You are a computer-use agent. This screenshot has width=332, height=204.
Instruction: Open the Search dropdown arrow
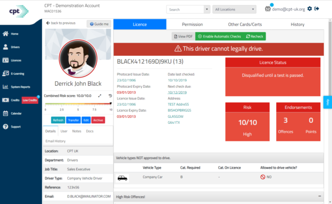pos(207,9)
